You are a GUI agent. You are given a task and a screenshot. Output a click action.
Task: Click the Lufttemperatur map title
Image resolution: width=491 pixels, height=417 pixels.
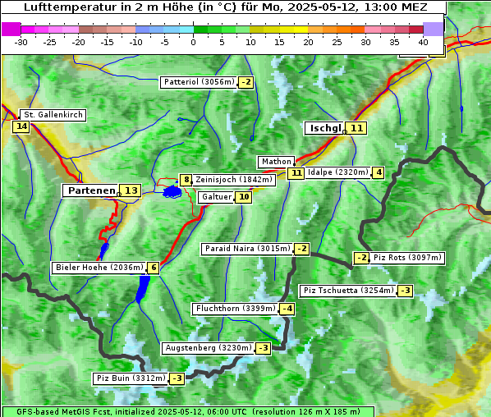coord(226,7)
